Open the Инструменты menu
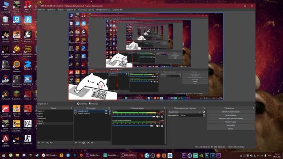 tap(103, 10)
